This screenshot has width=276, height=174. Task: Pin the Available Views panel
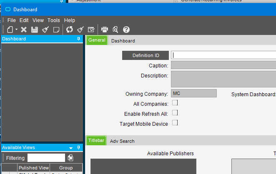pos(78,147)
